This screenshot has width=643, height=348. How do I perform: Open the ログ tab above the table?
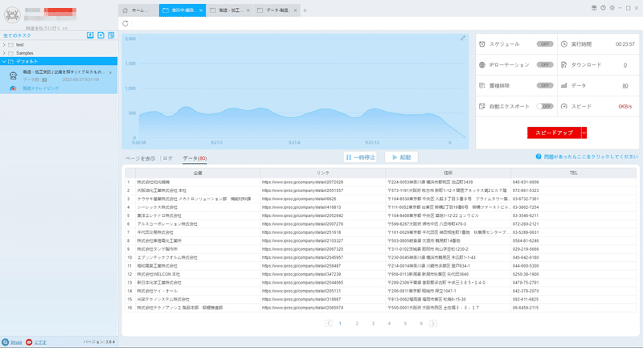point(168,158)
